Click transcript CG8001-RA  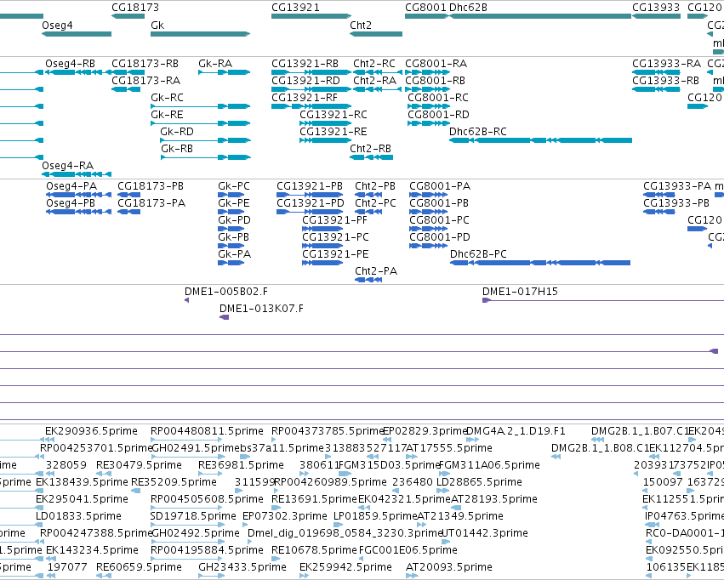[436, 63]
